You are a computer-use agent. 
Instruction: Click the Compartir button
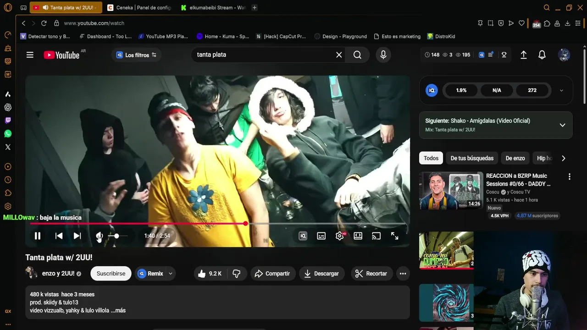tap(272, 274)
